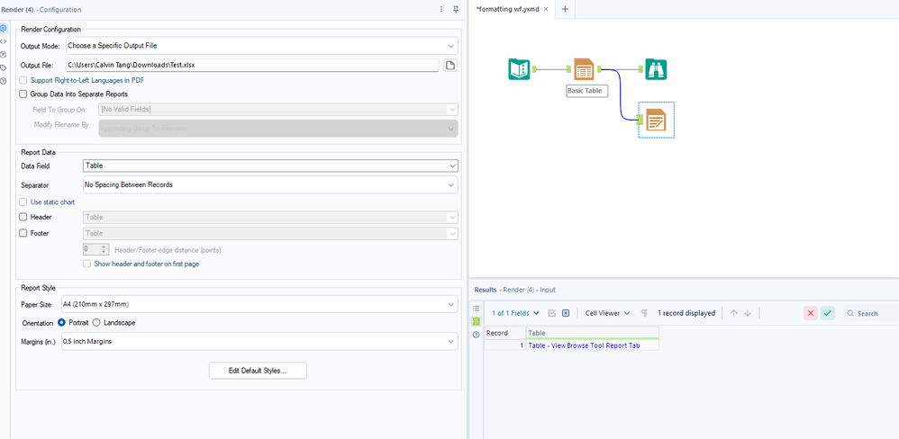Enable the Header checkbox
Screen dimensions: 899x439
pos(23,217)
